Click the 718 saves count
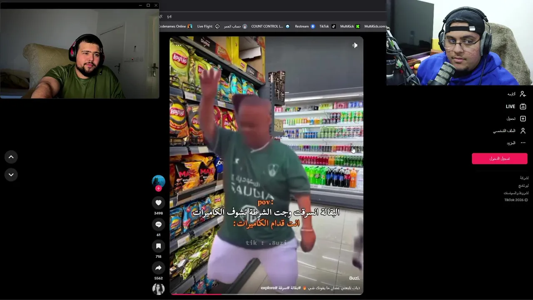The width and height of the screenshot is (533, 300). pos(158,256)
